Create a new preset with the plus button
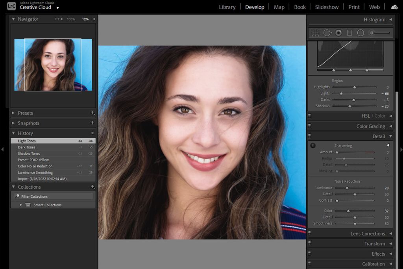Screen dimensions: 403x269 click(x=93, y=113)
